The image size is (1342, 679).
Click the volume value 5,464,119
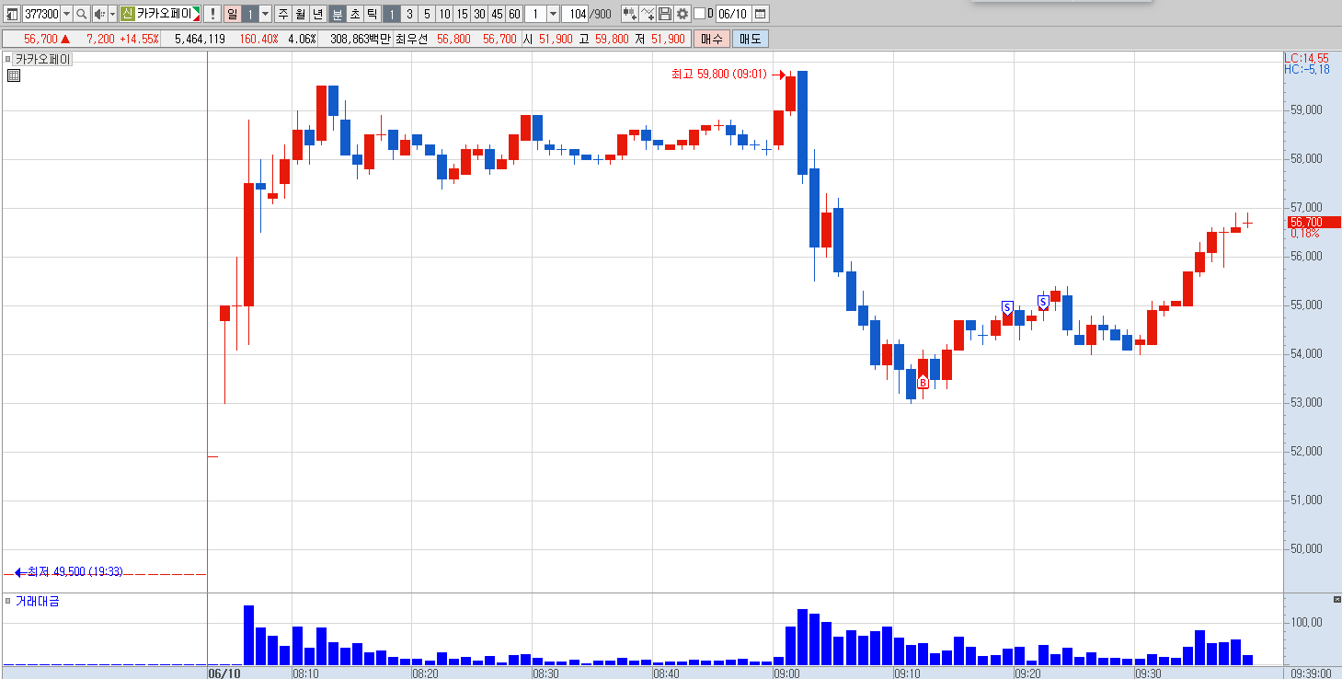coord(200,39)
